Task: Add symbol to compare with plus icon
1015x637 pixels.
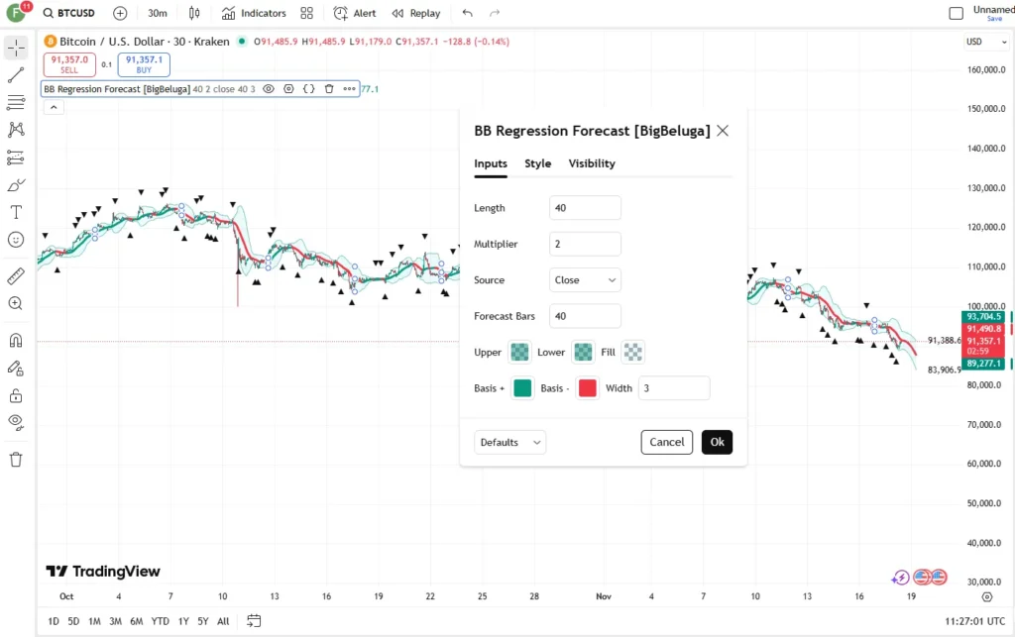Action: coord(120,13)
